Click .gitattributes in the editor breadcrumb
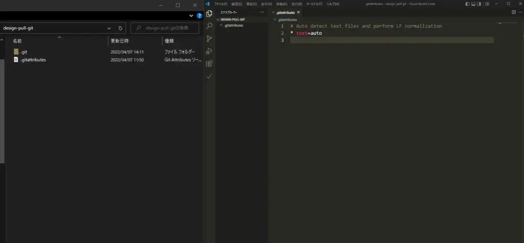Screen dimensions: 524x243 tap(287, 20)
